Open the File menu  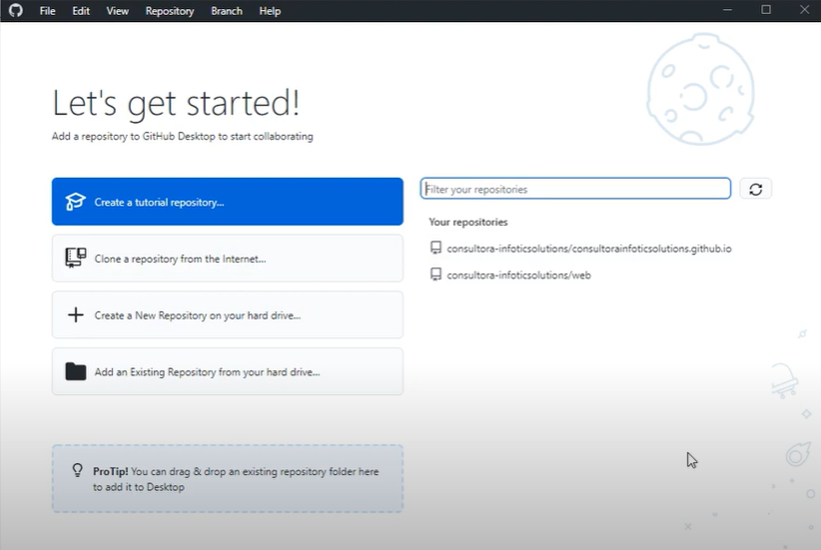tap(47, 11)
